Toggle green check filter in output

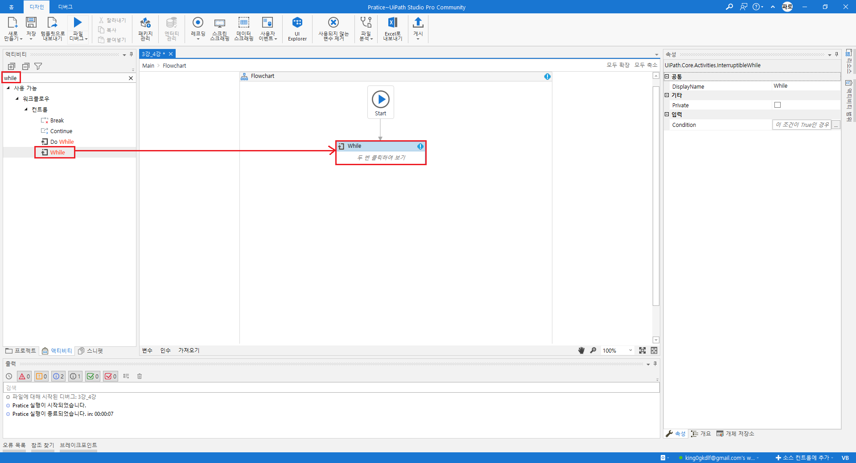(x=93, y=376)
